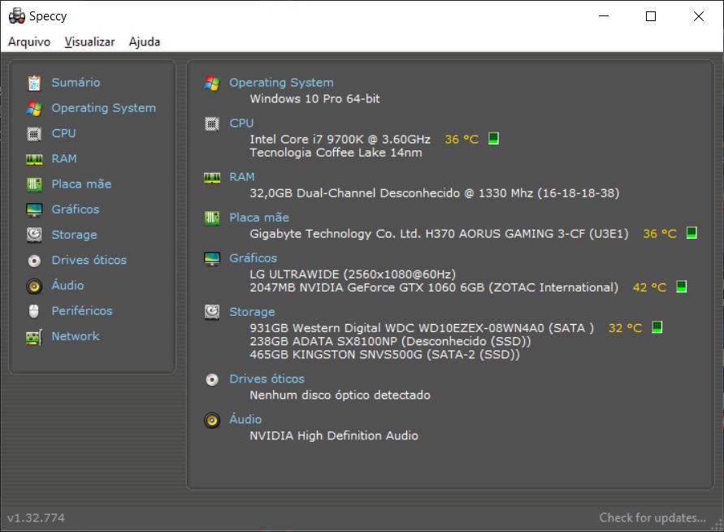Click the RAM stick icon in sidebar

coord(34,159)
